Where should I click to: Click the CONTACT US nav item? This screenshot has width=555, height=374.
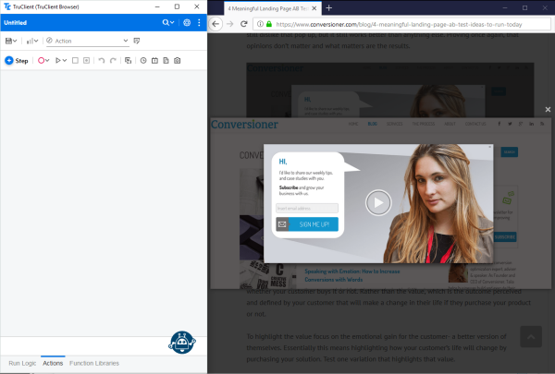pos(475,124)
